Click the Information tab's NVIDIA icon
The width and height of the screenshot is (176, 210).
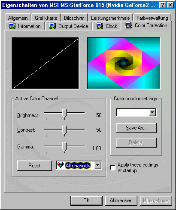click(12, 26)
